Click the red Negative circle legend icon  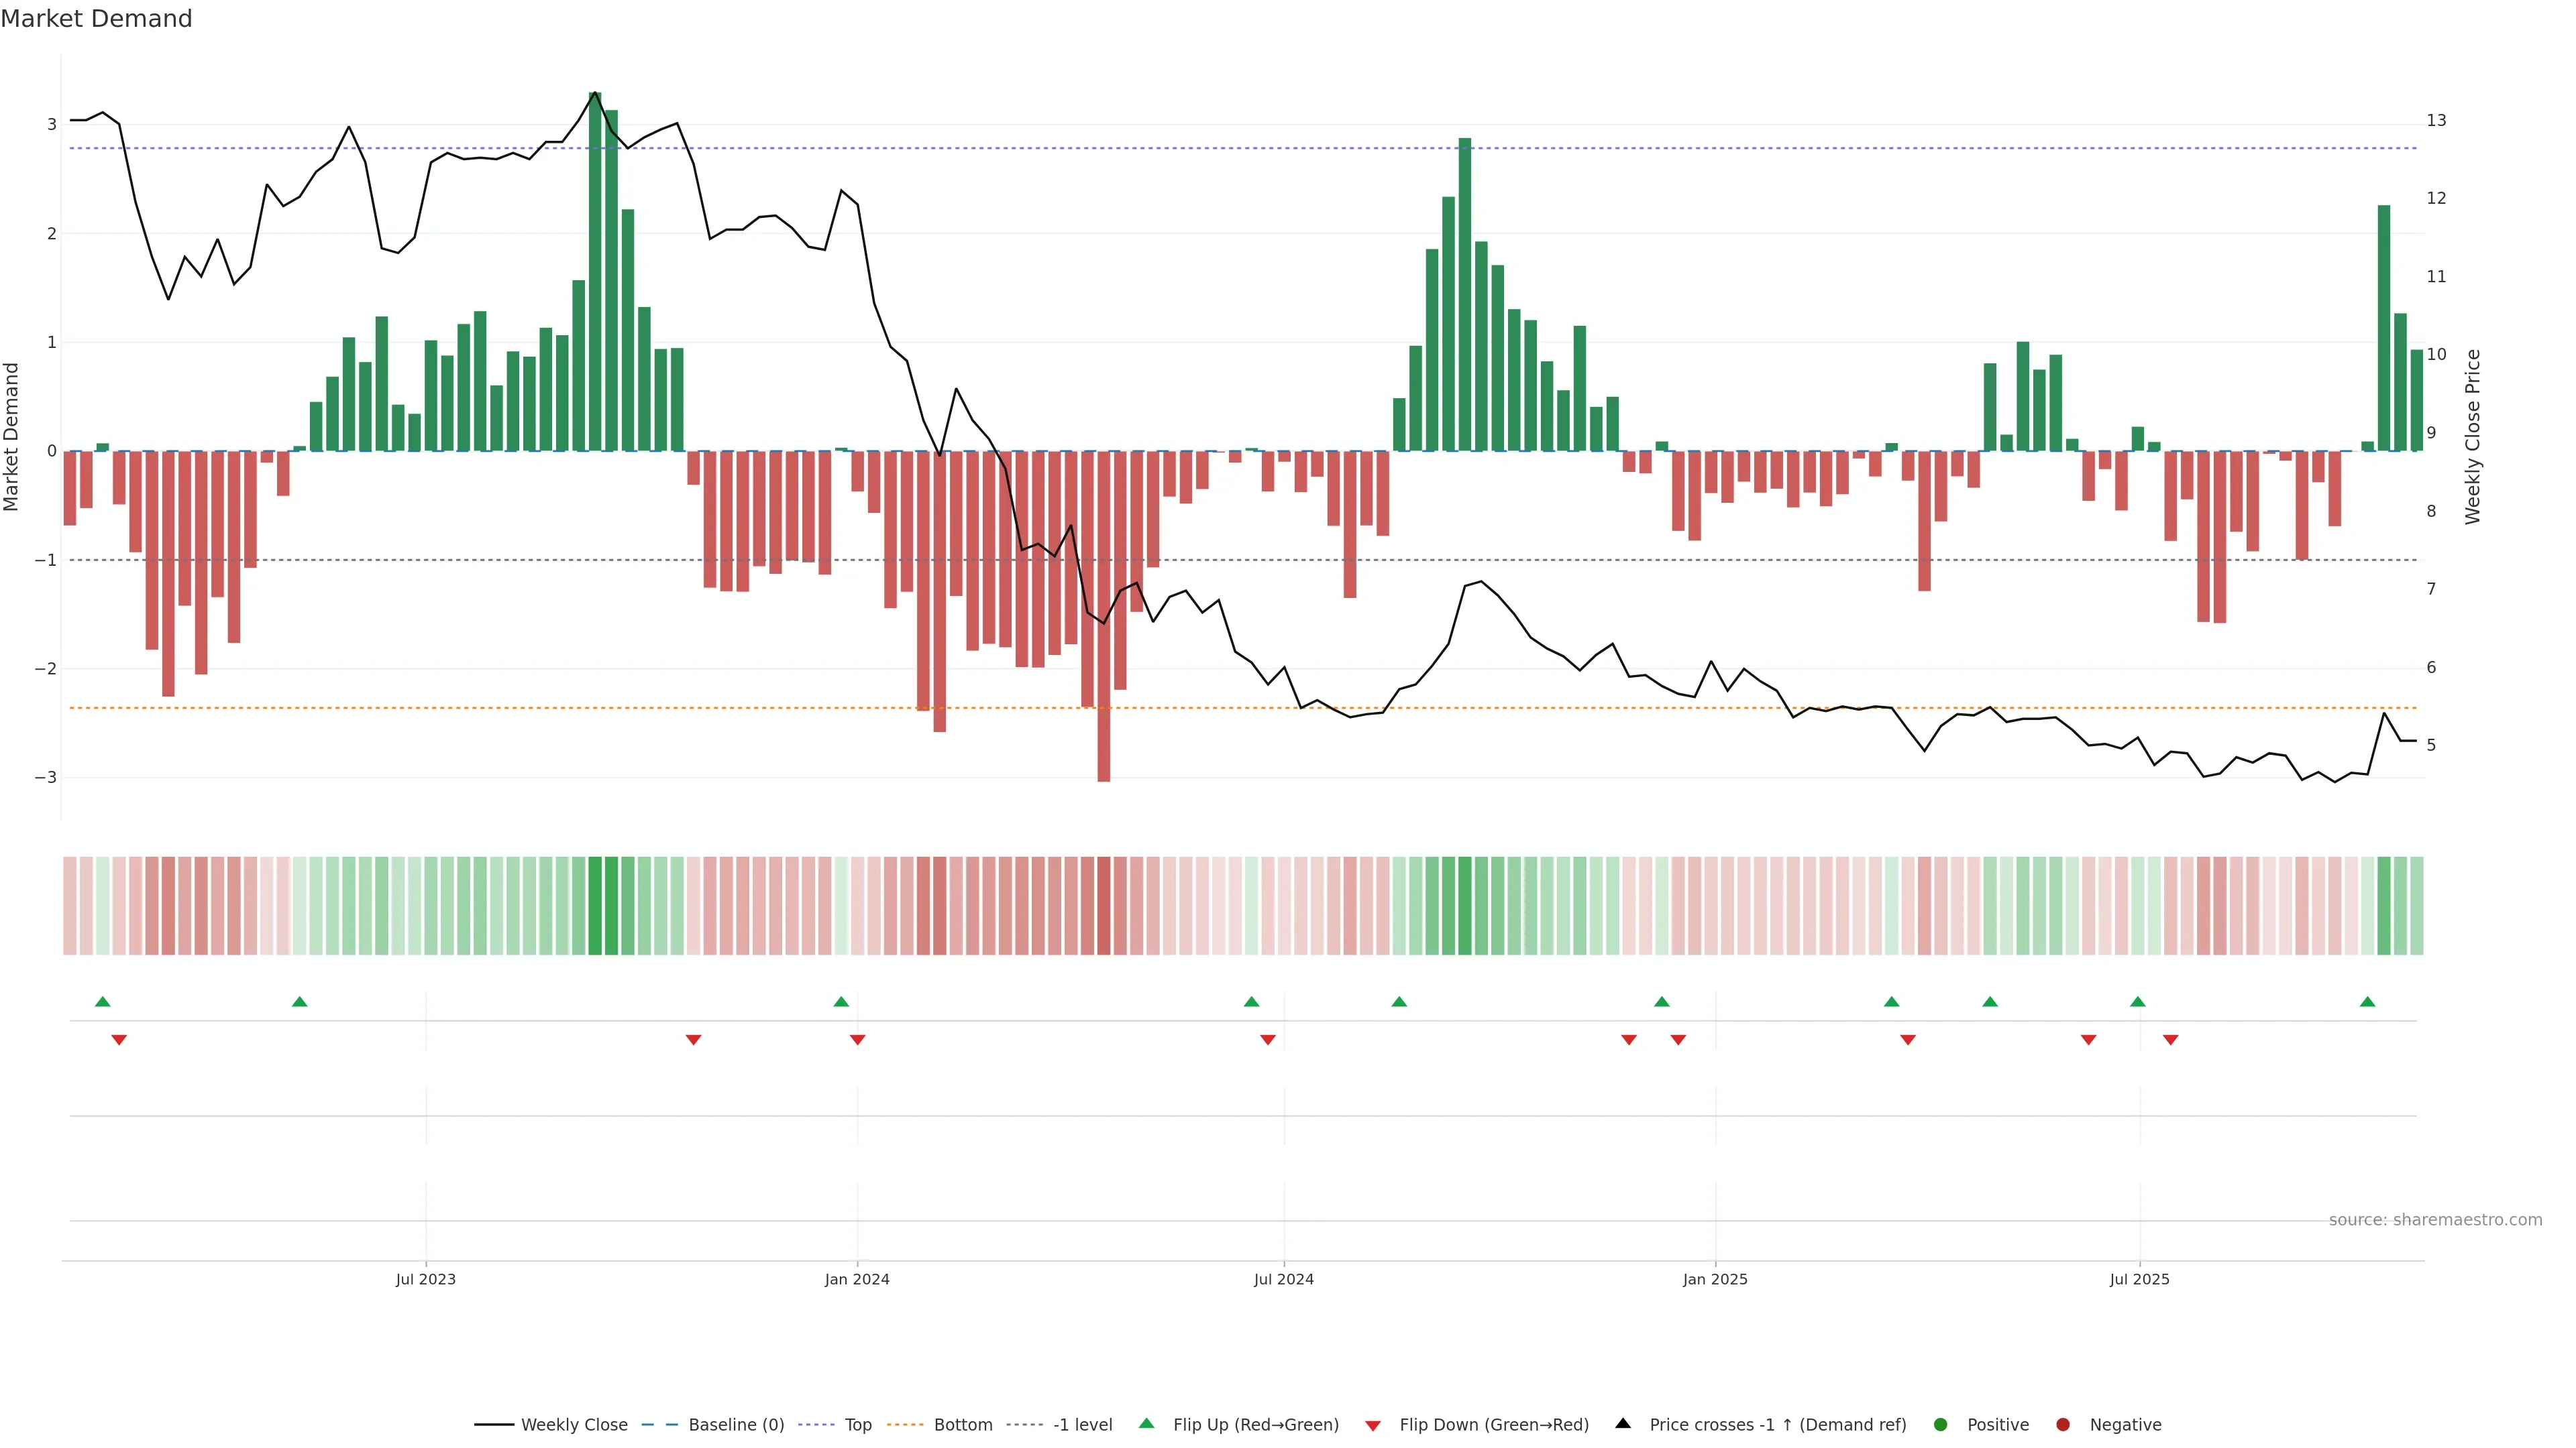coord(2063,1424)
